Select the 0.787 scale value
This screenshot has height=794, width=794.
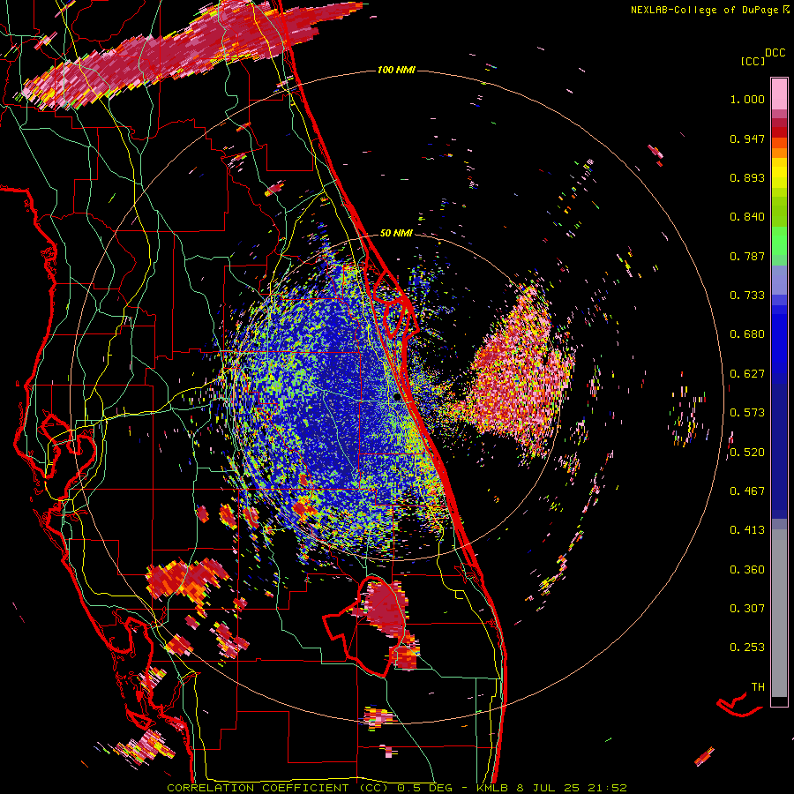coord(747,256)
